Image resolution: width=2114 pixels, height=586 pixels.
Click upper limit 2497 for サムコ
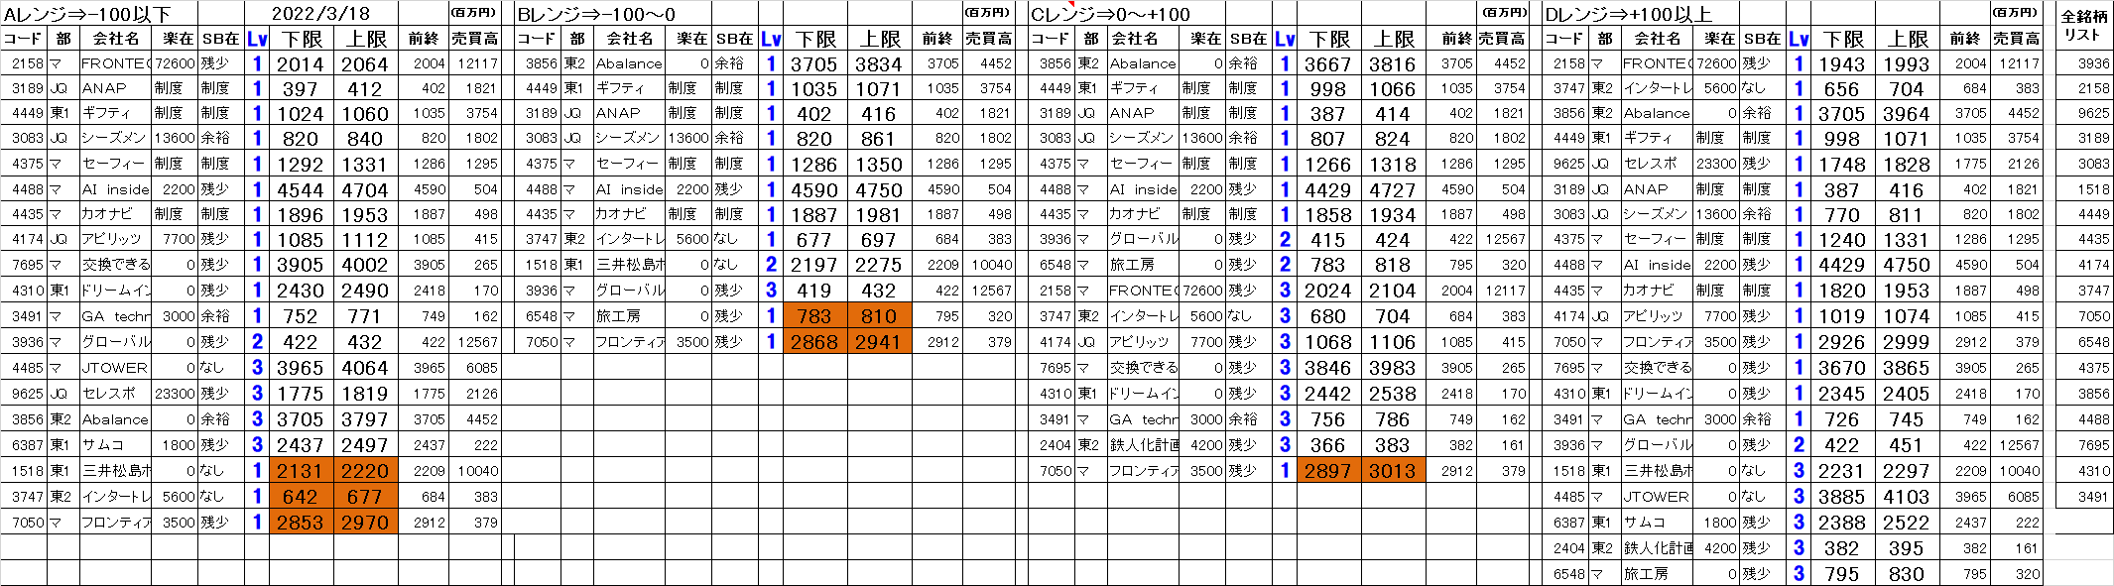(x=365, y=445)
